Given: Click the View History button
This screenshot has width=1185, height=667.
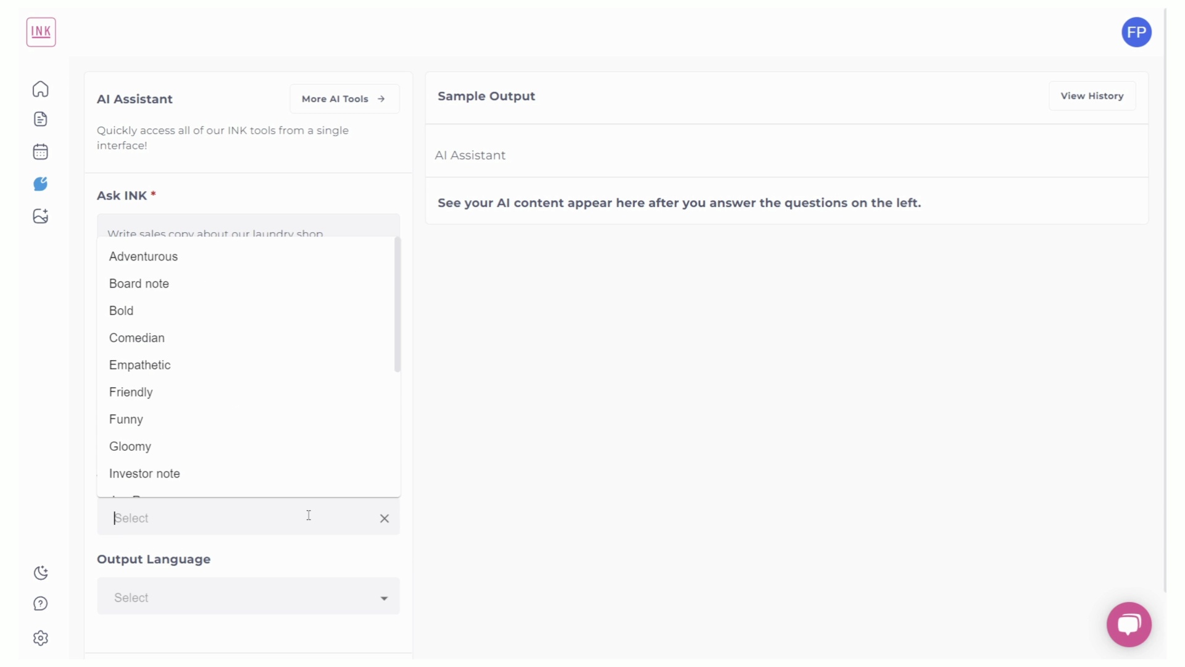Looking at the screenshot, I should point(1091,96).
